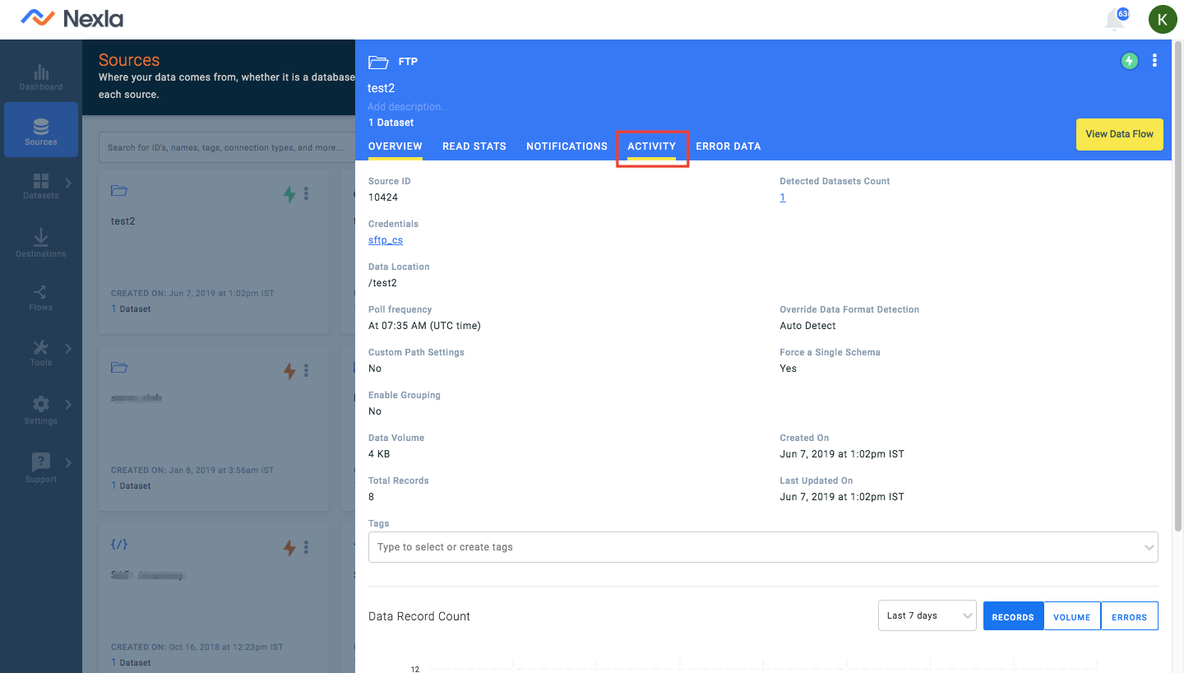Expand the Datasets sidebar chevron
The image size is (1184, 673).
(68, 183)
